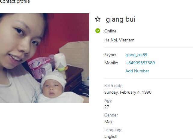Viewport: 193px width, 139px height.
Task: Click the Gender field label
Action: click(111, 115)
